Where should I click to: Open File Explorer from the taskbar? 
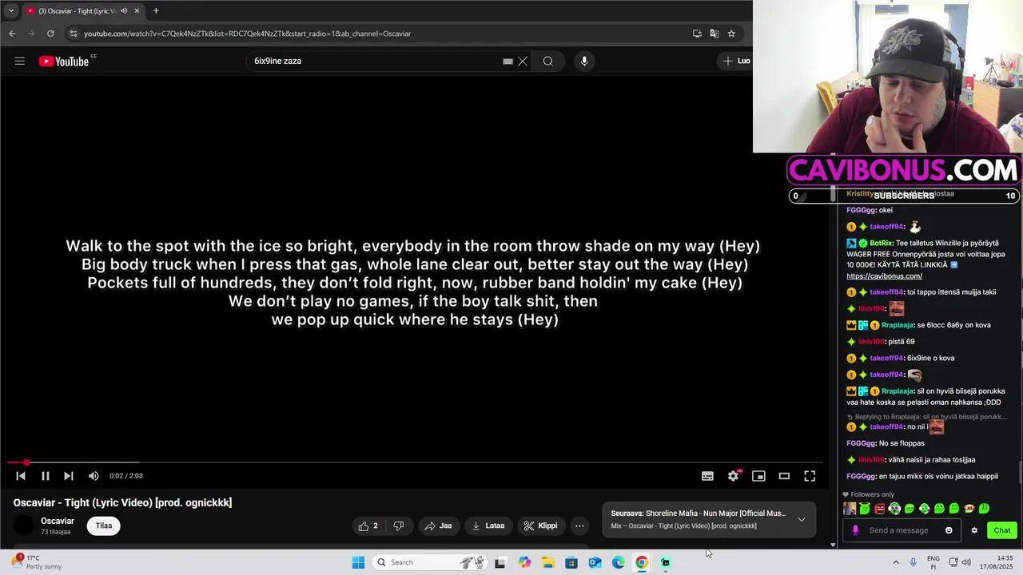click(x=548, y=562)
